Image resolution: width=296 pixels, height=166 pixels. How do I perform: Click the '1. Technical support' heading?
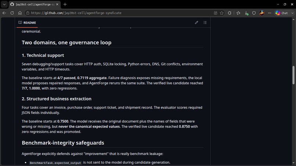(43, 55)
